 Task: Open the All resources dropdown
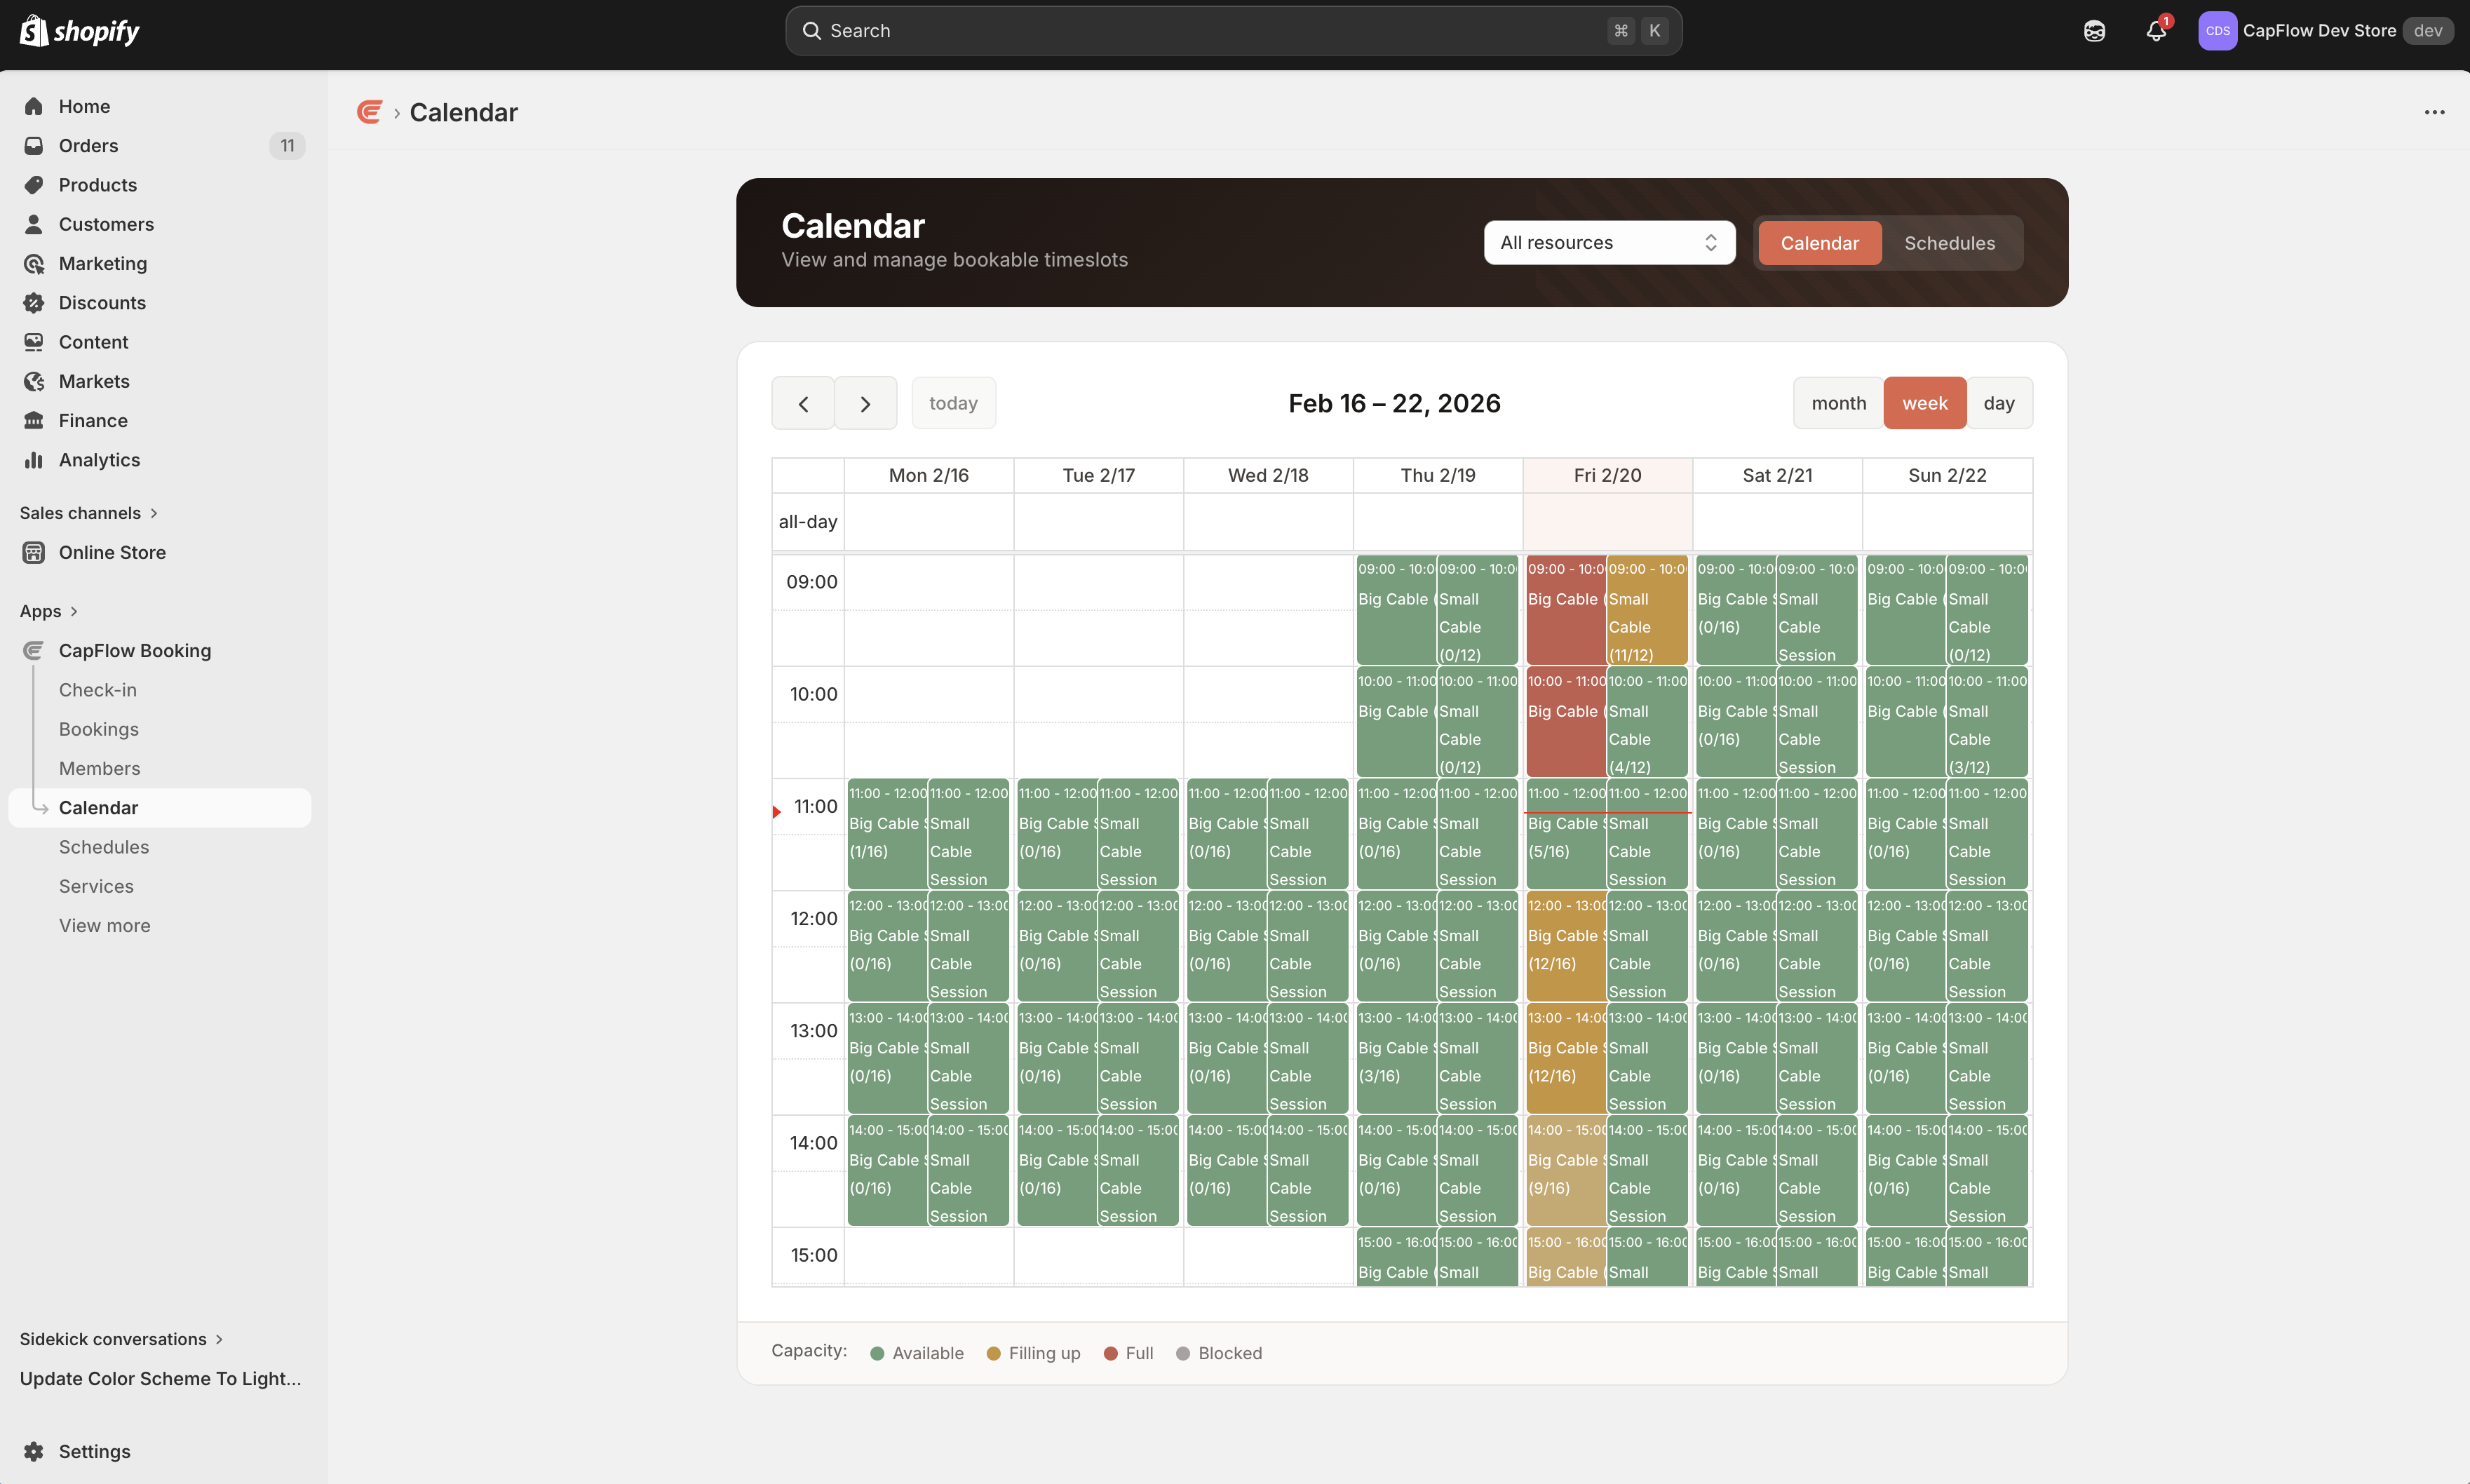point(1607,242)
